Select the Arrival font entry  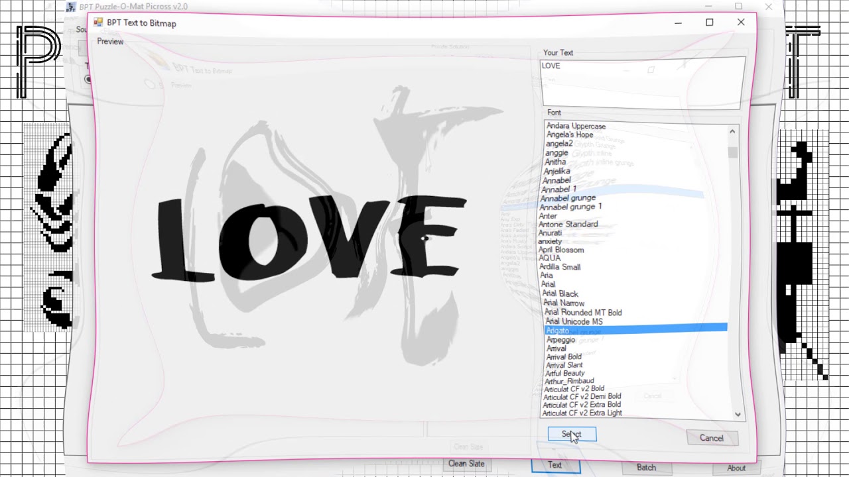[x=556, y=348]
